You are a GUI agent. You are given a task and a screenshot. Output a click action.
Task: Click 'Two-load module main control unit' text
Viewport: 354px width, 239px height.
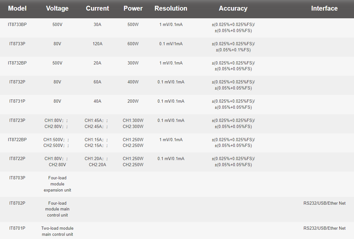tap(58, 231)
